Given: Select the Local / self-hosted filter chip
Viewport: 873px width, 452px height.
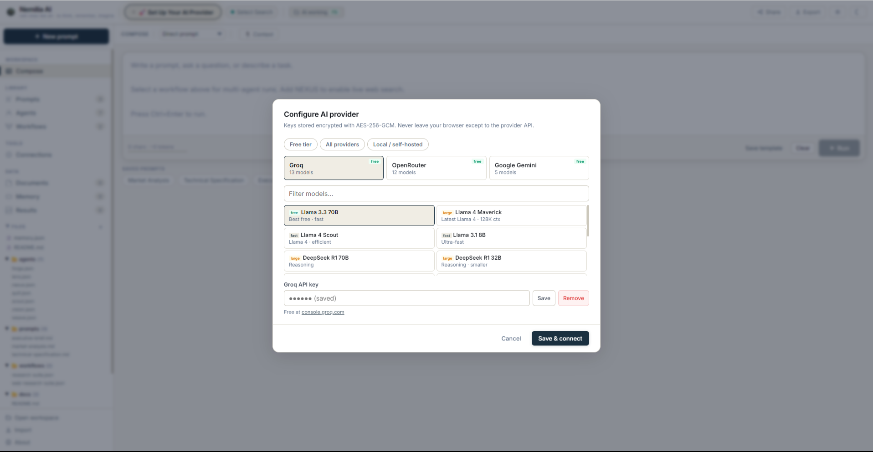Looking at the screenshot, I should [x=398, y=144].
